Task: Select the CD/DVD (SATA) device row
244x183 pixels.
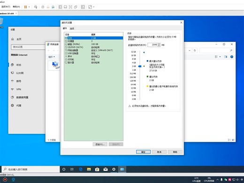Action: coord(94,47)
